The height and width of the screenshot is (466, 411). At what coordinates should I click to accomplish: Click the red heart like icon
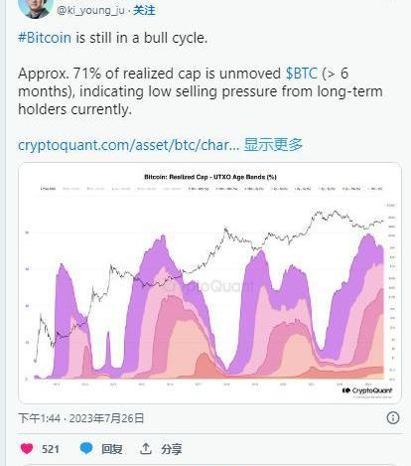[x=27, y=449]
